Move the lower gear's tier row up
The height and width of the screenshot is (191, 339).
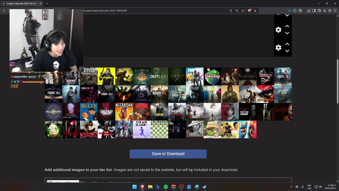287,44
